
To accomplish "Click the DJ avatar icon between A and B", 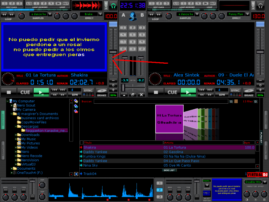I will (133, 16).
